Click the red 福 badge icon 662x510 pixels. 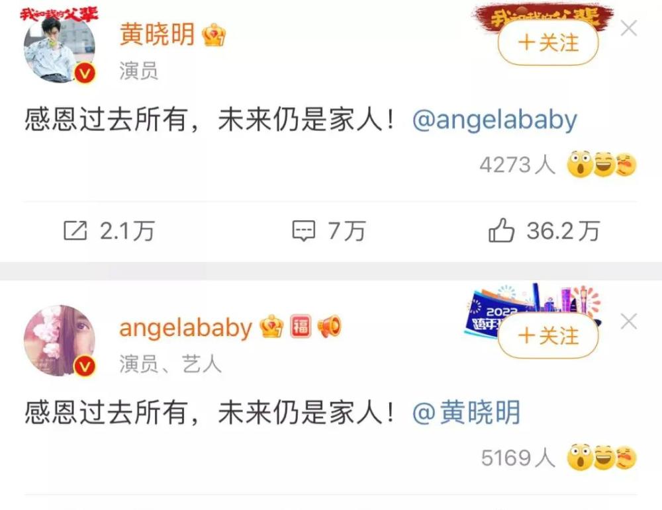(x=301, y=326)
